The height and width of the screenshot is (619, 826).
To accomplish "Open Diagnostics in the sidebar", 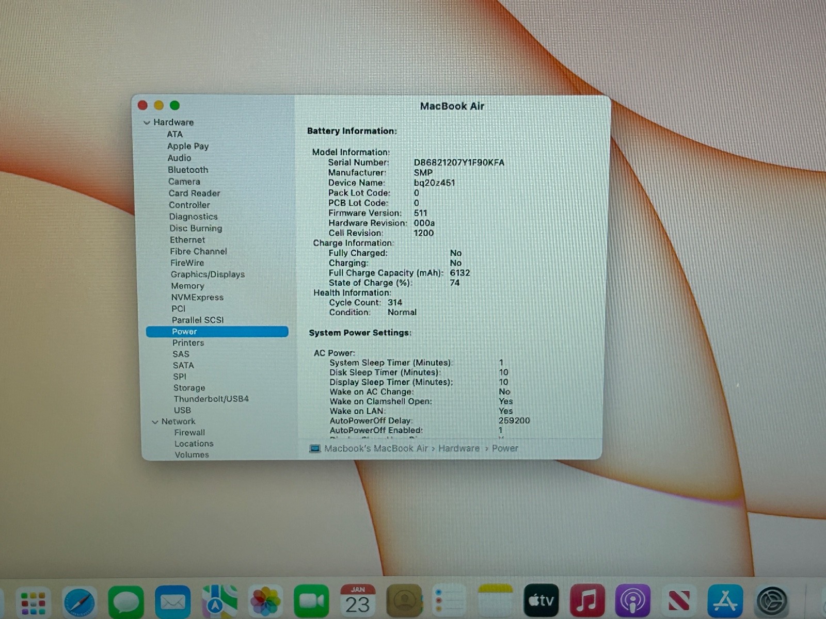I will pos(193,217).
